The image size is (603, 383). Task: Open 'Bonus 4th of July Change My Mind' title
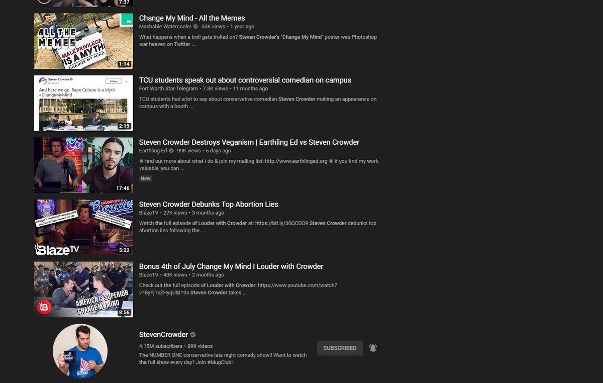point(231,266)
